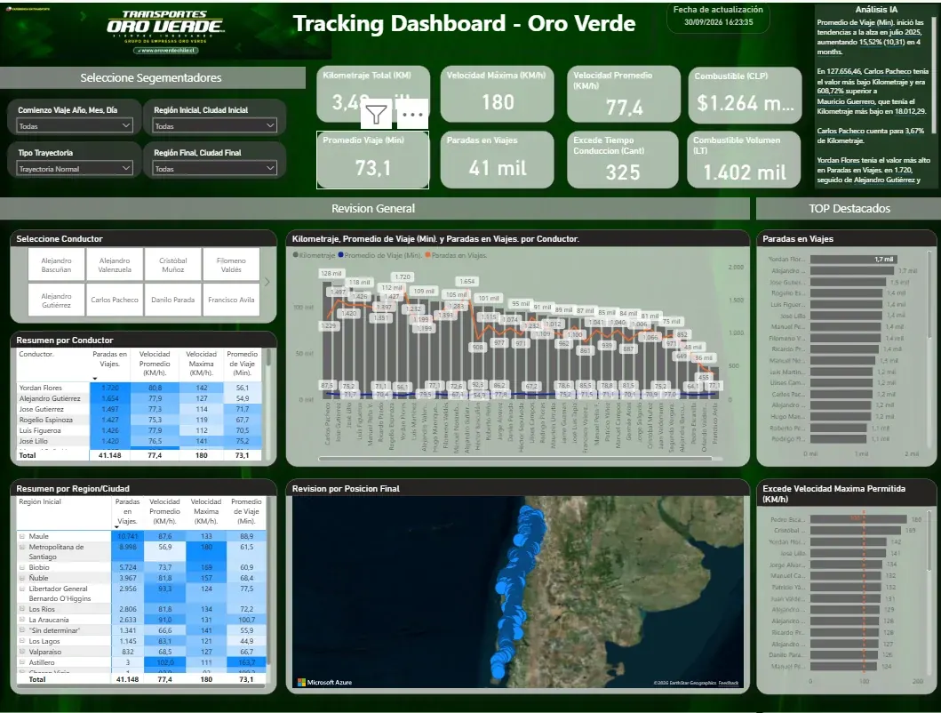Show next conductors with slicer arrow
Screen dimensions: 941x713
(267, 282)
